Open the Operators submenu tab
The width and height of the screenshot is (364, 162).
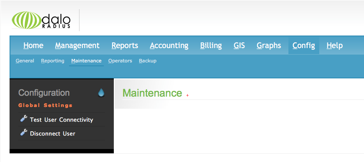120,61
